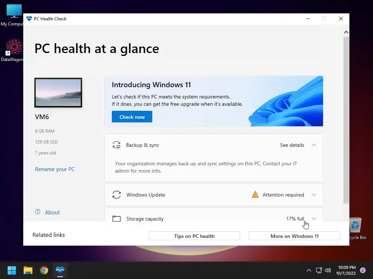Click the volume speaker tray icon

tap(328, 270)
